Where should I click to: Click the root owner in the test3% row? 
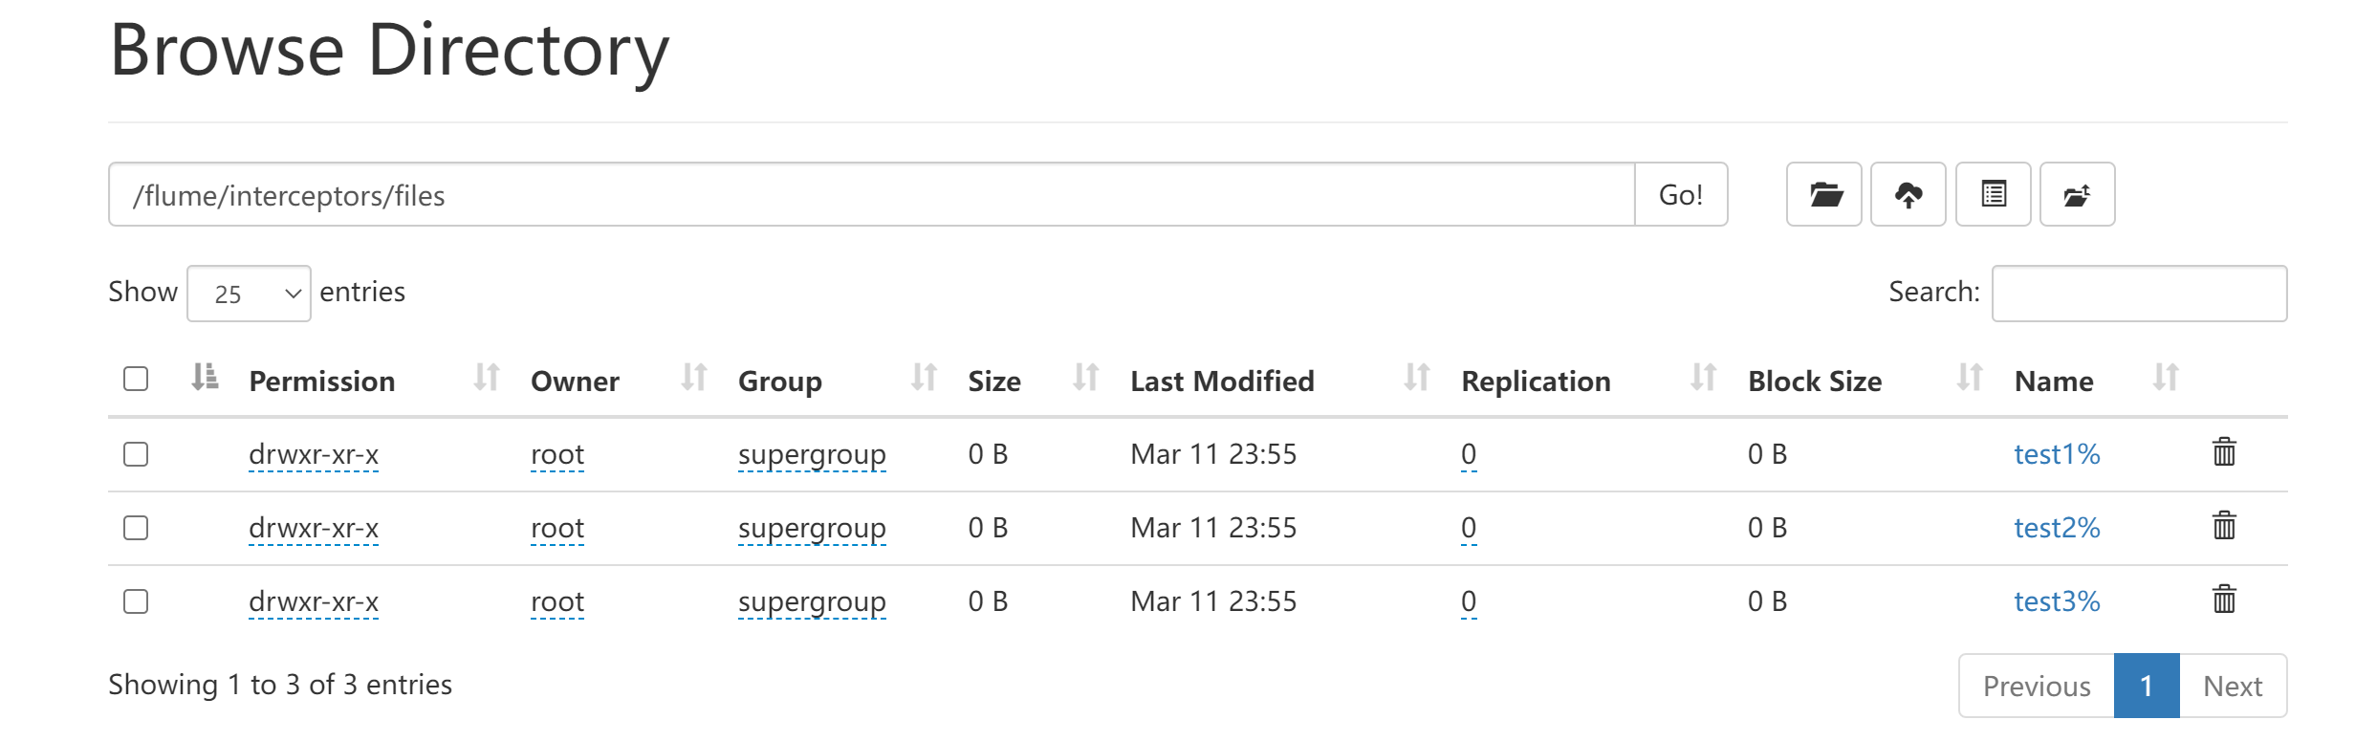pyautogui.click(x=557, y=601)
